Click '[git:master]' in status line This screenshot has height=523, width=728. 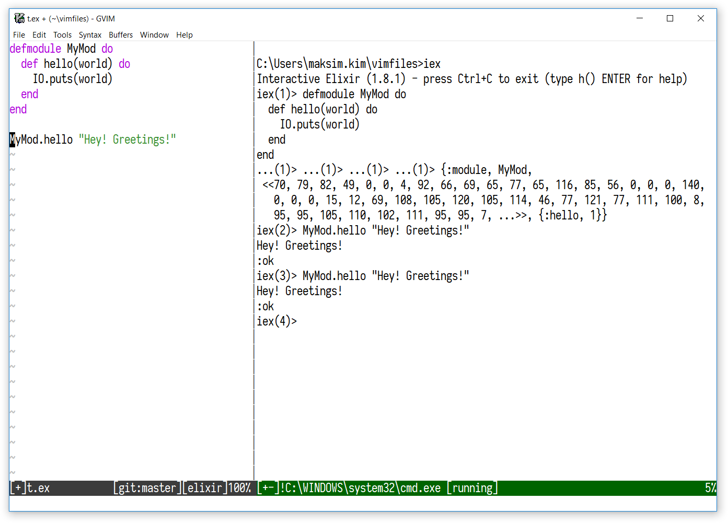pyautogui.click(x=147, y=488)
